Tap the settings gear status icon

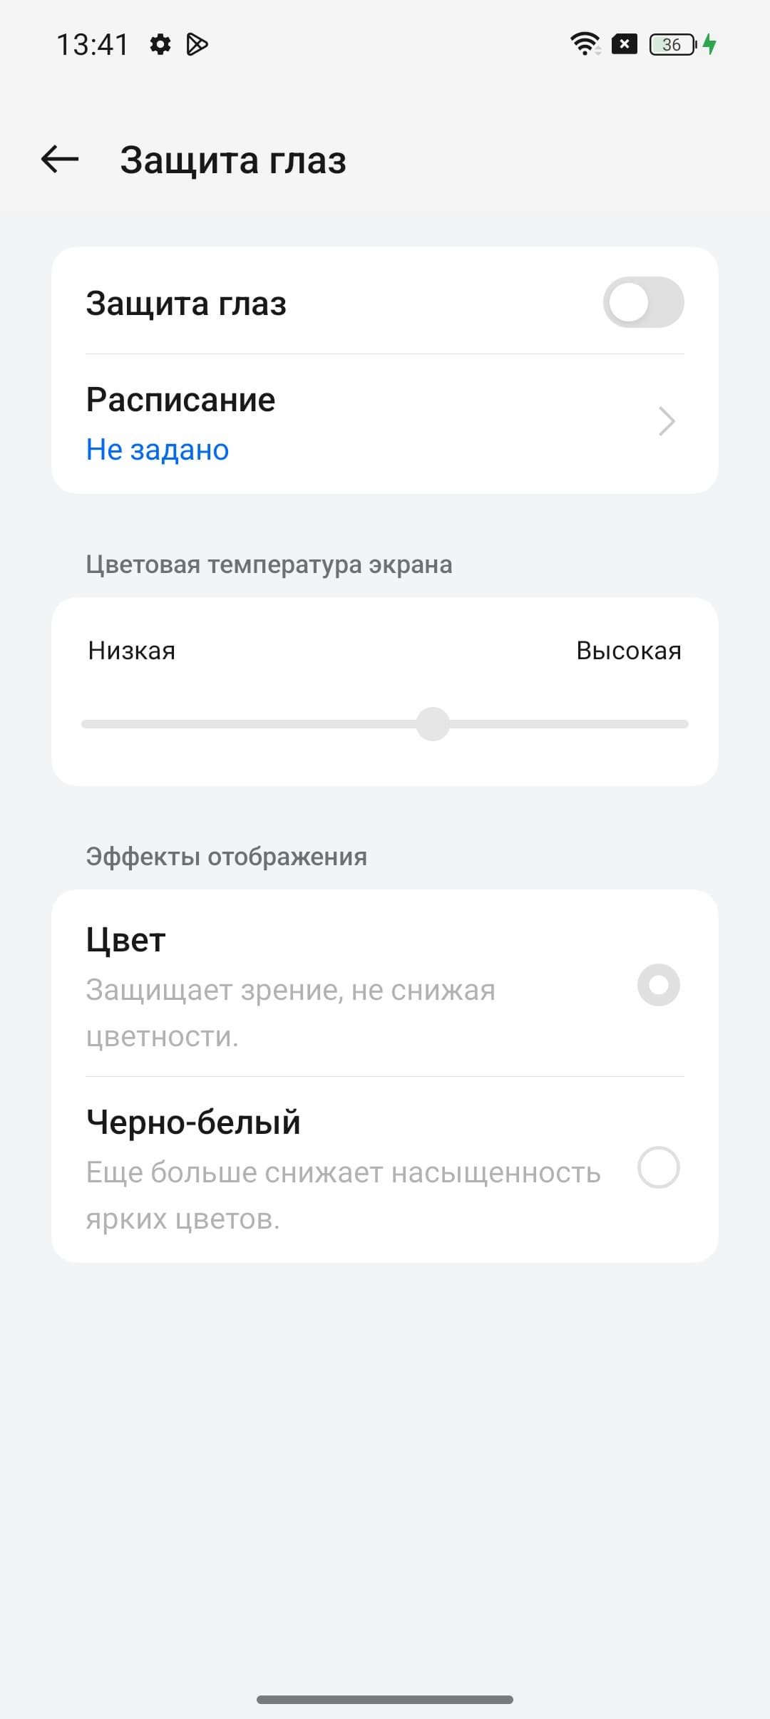click(160, 44)
